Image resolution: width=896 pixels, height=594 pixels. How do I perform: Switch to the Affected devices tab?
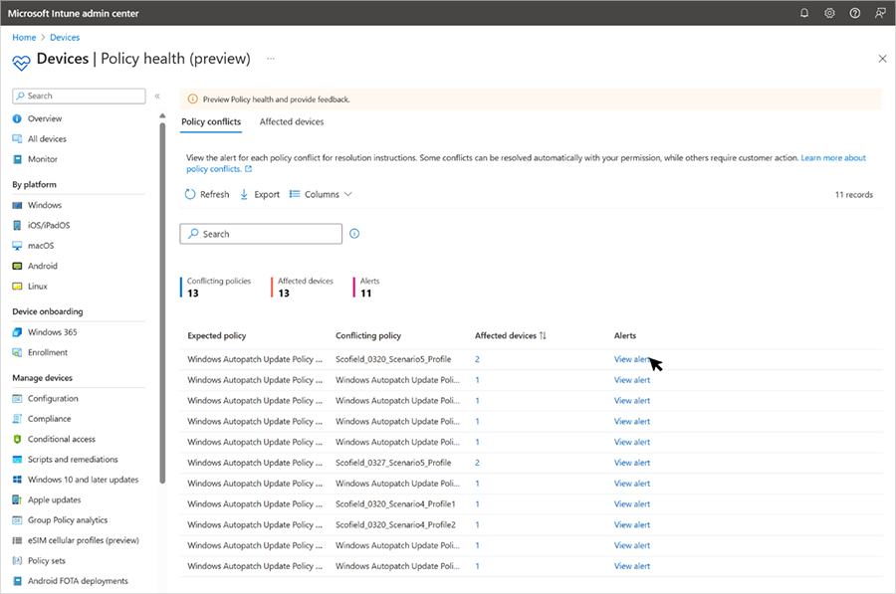pyautogui.click(x=292, y=121)
